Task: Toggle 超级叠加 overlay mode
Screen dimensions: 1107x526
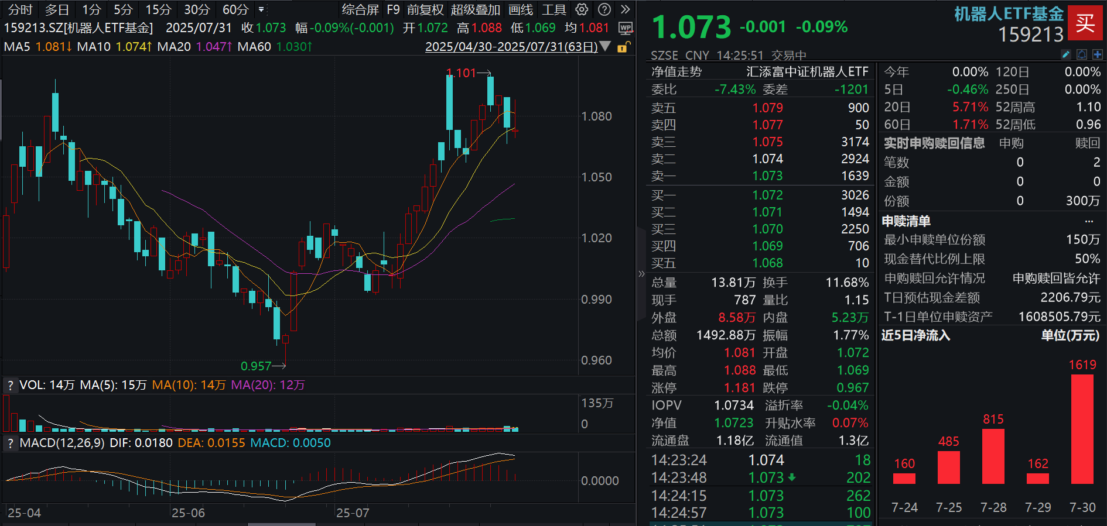Action: [x=475, y=9]
